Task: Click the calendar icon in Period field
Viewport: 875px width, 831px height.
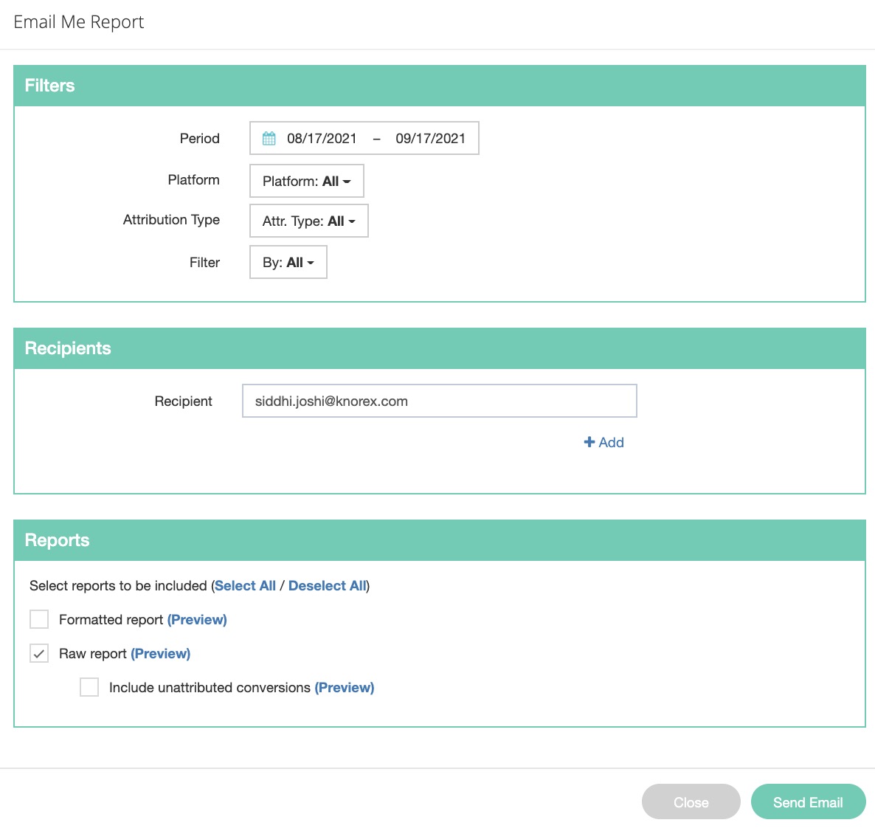Action: tap(269, 139)
